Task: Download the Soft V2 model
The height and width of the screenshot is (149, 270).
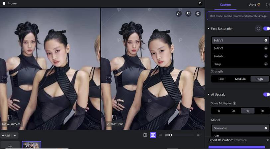Action: click(266, 48)
